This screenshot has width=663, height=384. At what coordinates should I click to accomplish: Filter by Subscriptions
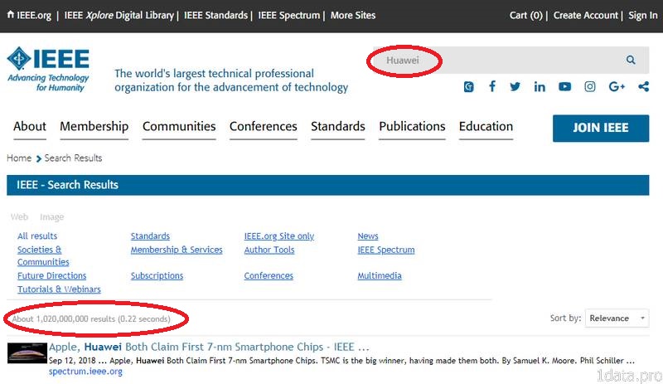click(x=157, y=275)
